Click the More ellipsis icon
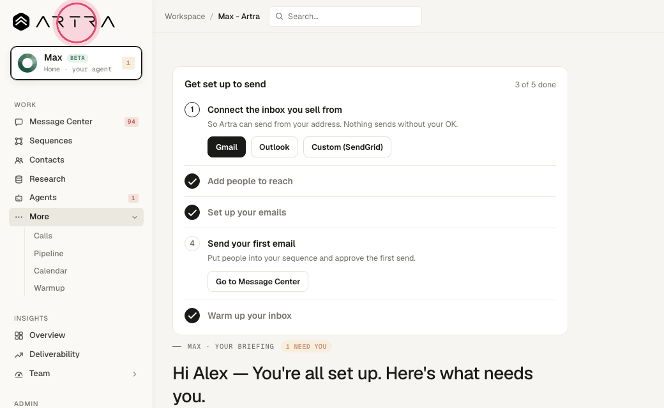The image size is (664, 408). click(x=19, y=217)
